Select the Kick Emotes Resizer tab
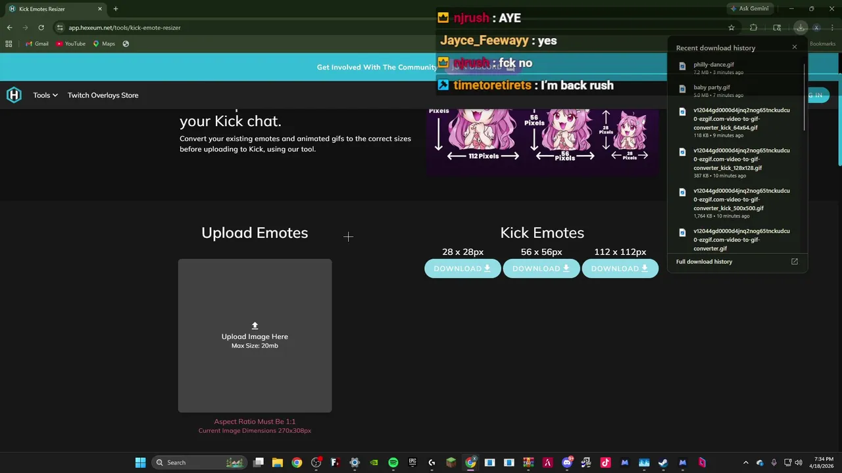Image resolution: width=842 pixels, height=473 pixels. (55, 9)
